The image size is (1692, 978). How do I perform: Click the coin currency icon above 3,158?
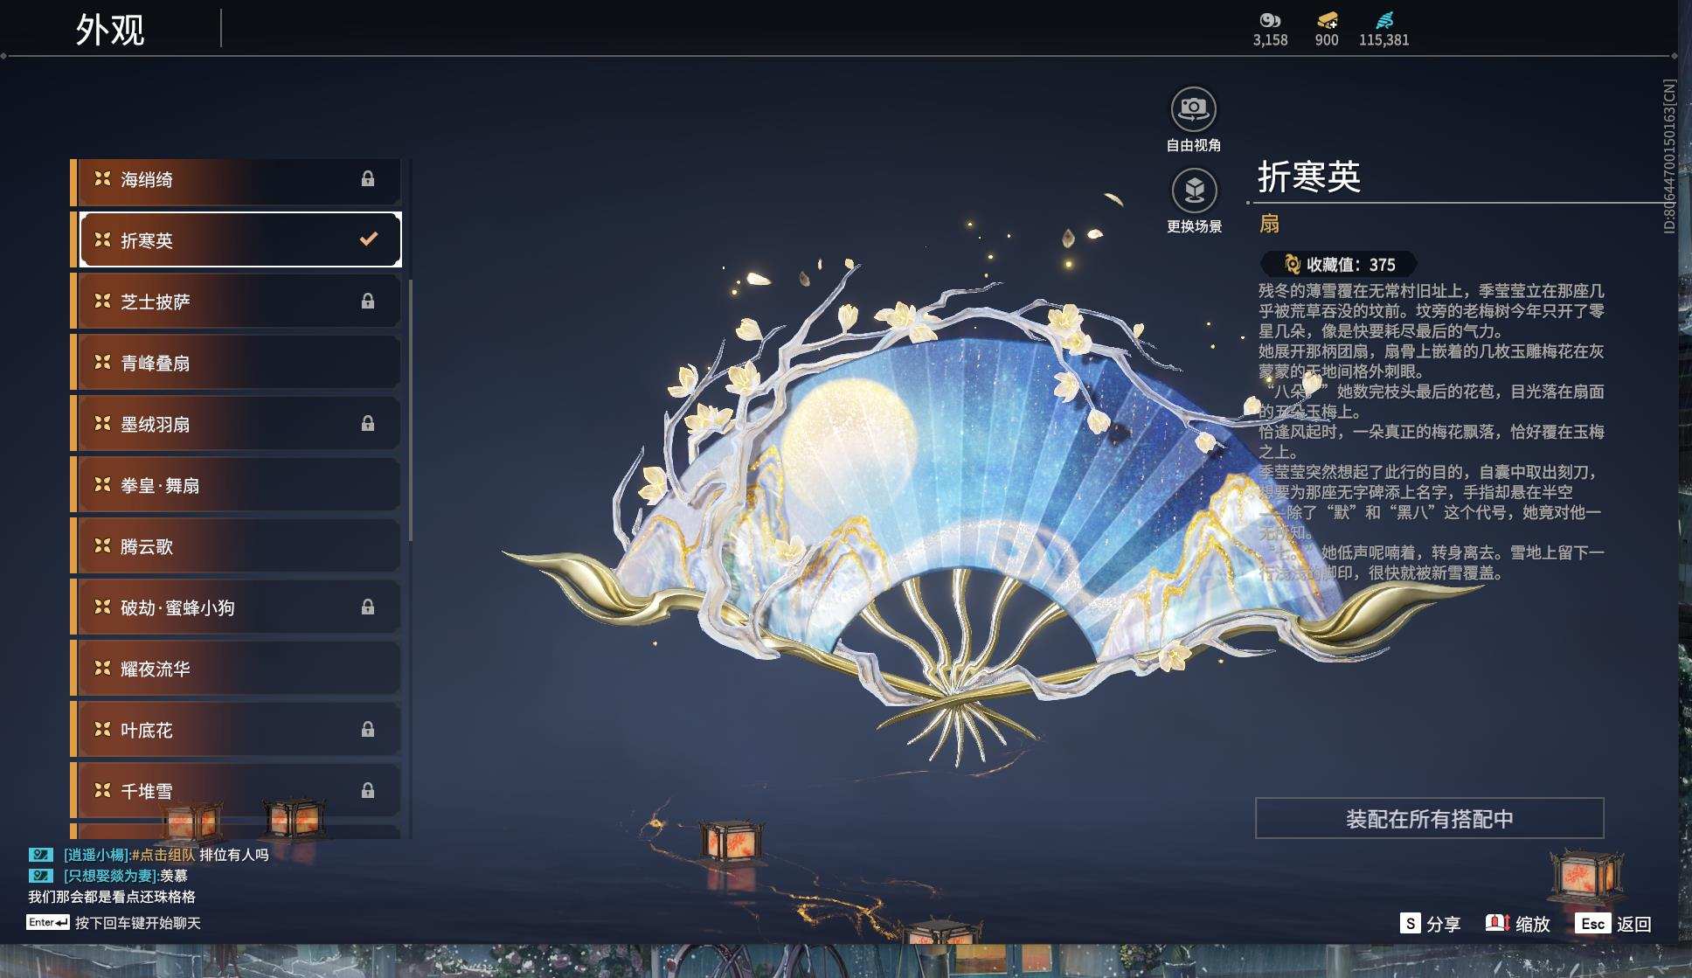[x=1270, y=20]
